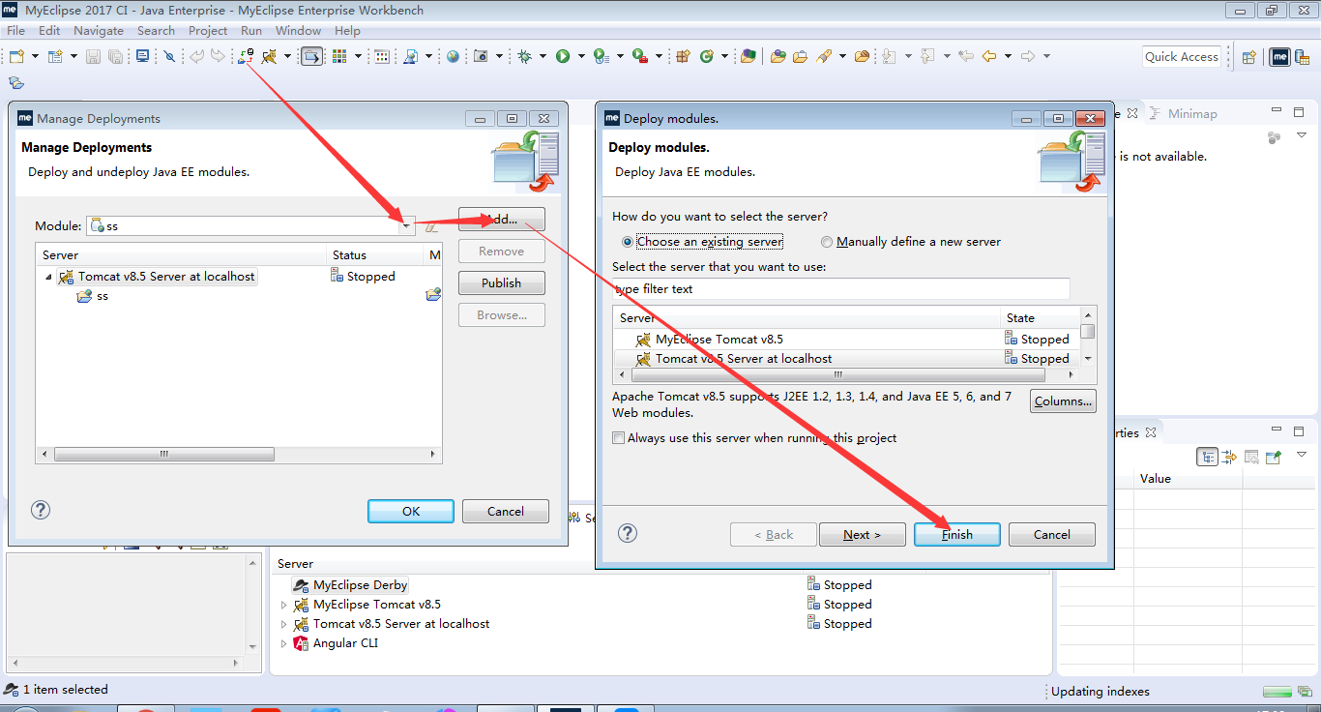Check 'Always use this server when running this project'
This screenshot has height=712, width=1321.
(619, 438)
